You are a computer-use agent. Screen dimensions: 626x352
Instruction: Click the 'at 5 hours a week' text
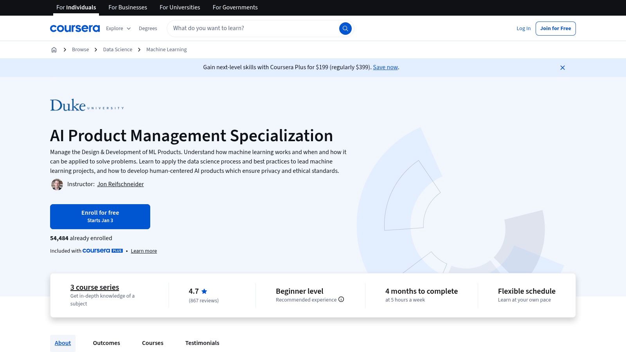[x=405, y=300]
